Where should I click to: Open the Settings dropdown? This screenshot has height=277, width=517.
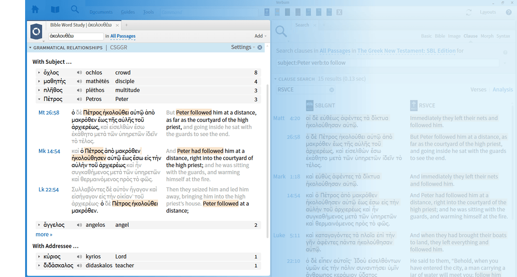[x=243, y=47]
